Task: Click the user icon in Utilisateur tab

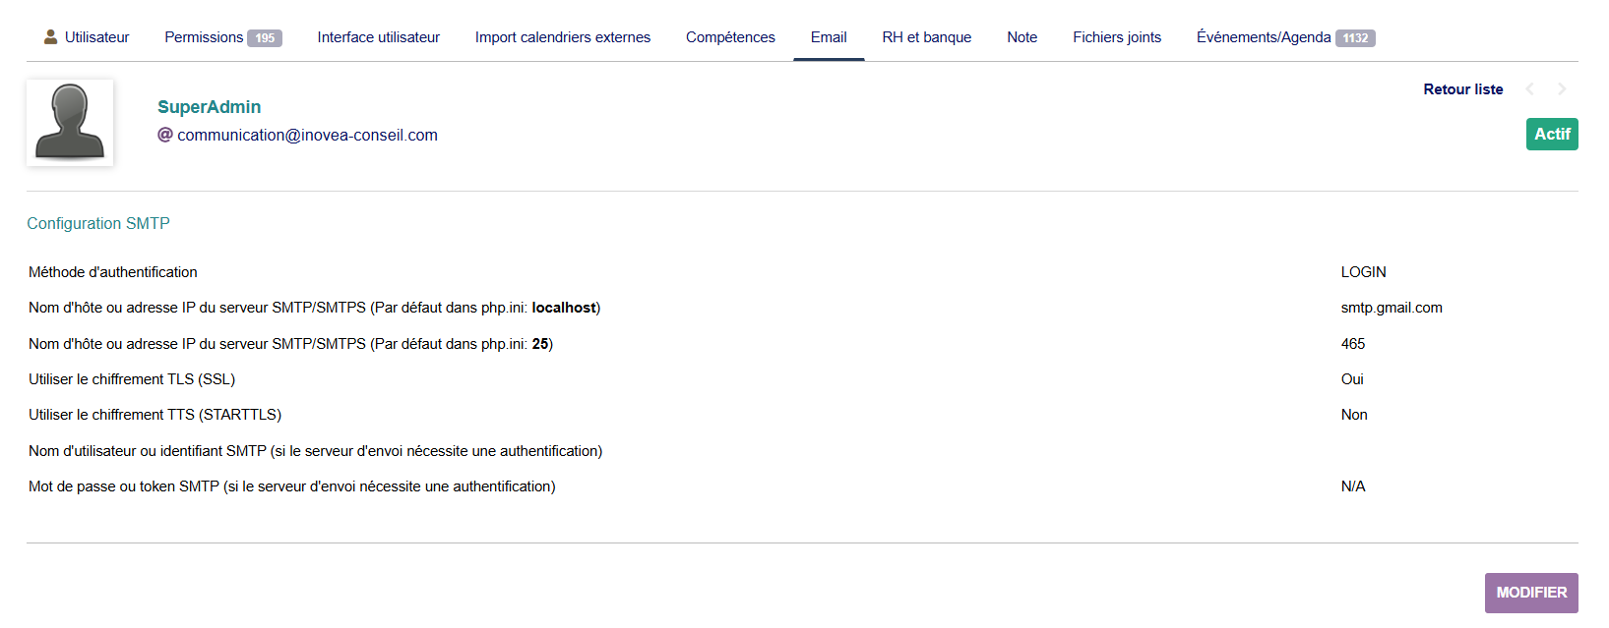Action: pos(50,37)
